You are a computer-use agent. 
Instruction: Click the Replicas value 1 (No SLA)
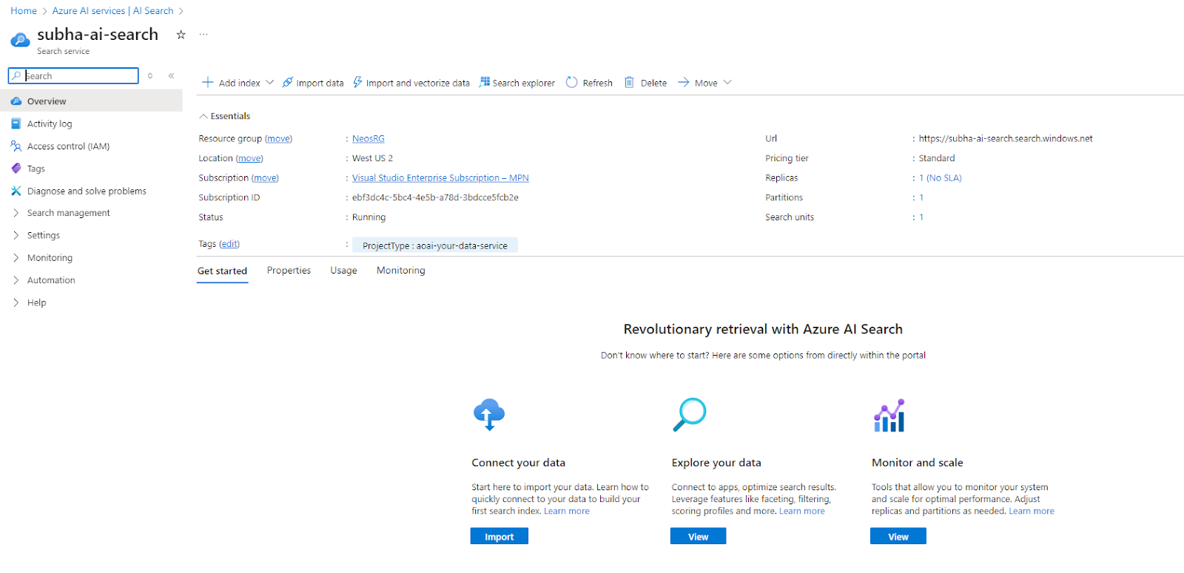(x=941, y=178)
